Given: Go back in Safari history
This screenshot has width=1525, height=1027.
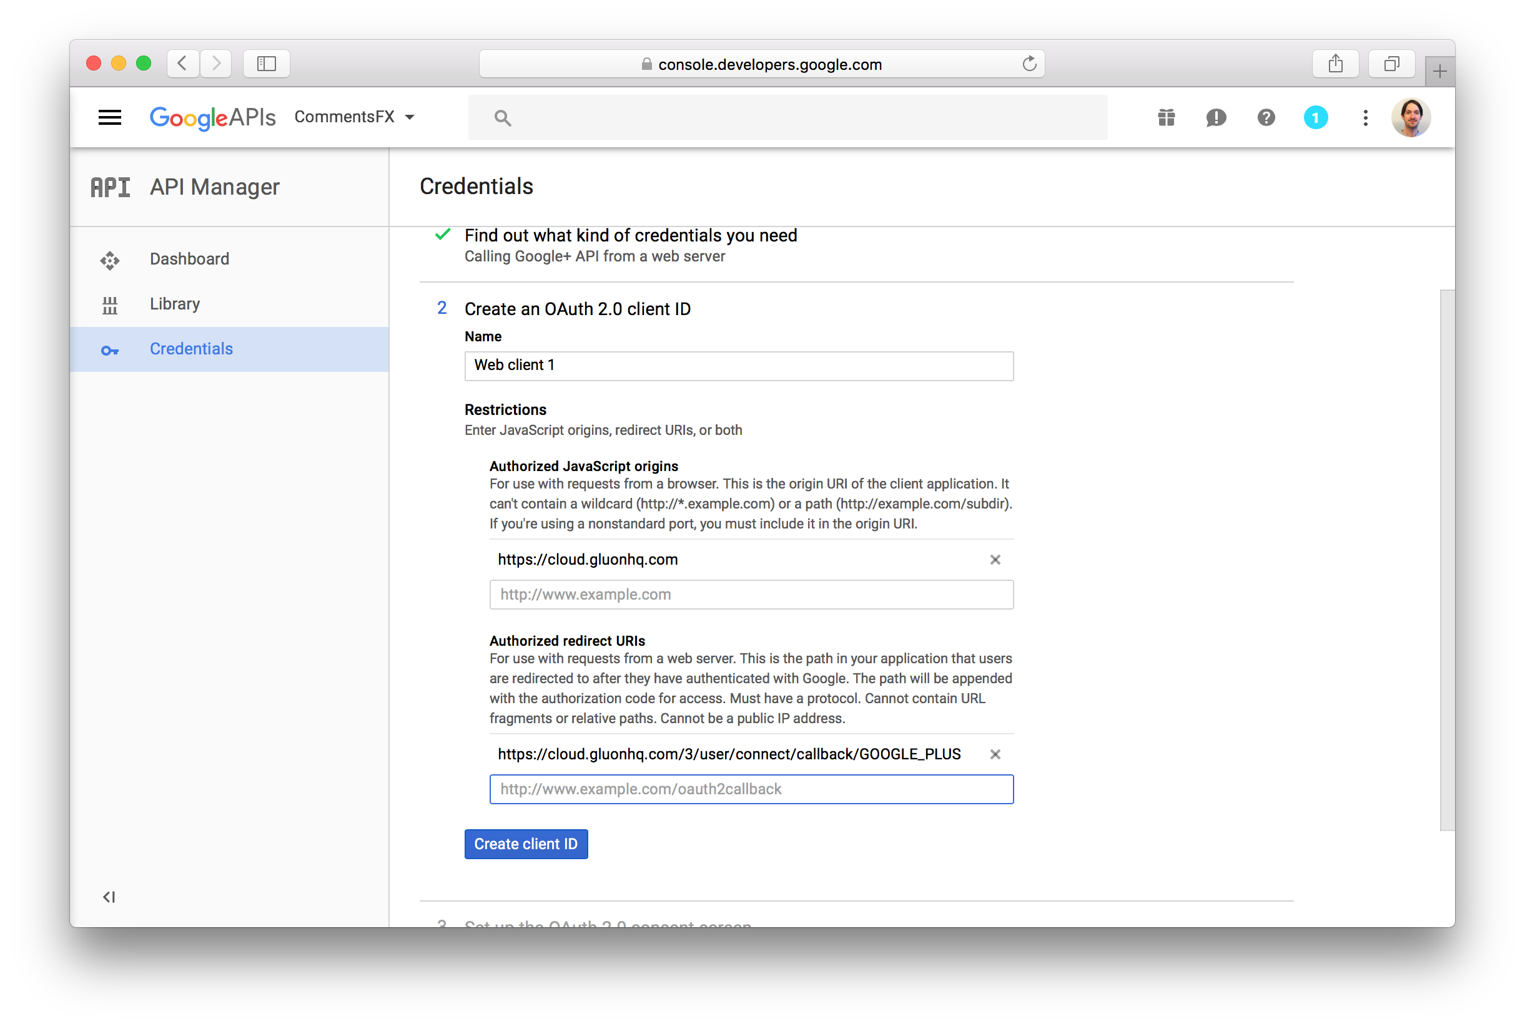Looking at the screenshot, I should coord(183,64).
